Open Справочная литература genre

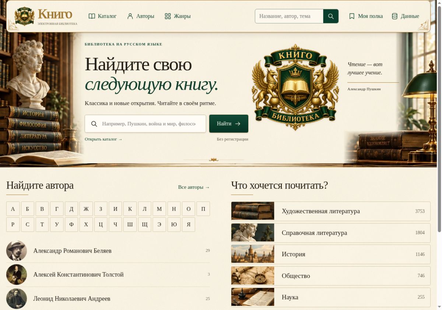click(x=331, y=233)
